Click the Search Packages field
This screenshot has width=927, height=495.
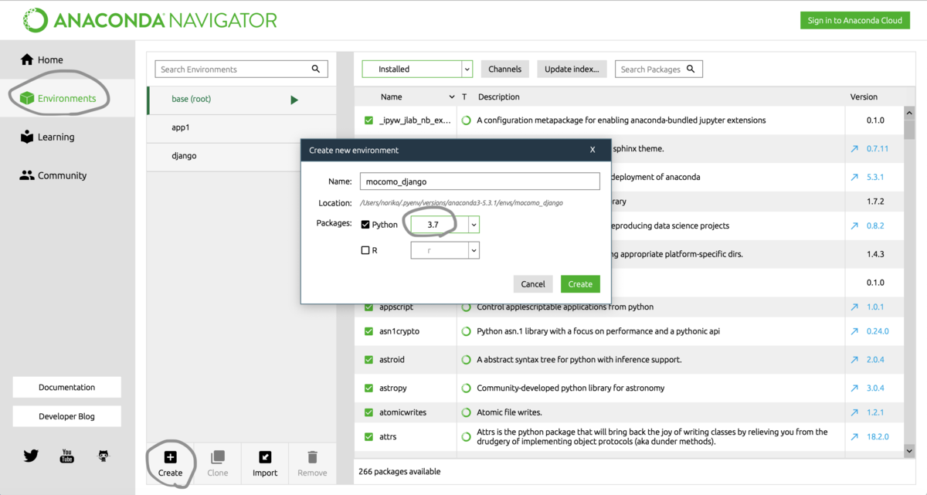(659, 69)
